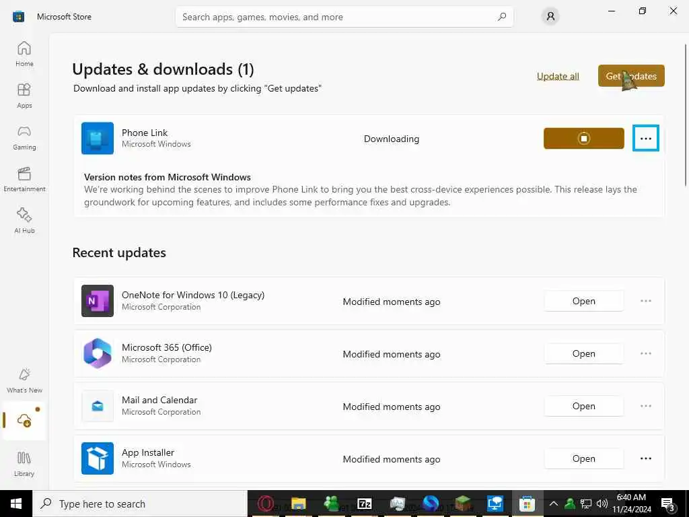This screenshot has width=689, height=517.
Task: Click the 'Mail and Calendar' title text
Action: [x=159, y=400]
